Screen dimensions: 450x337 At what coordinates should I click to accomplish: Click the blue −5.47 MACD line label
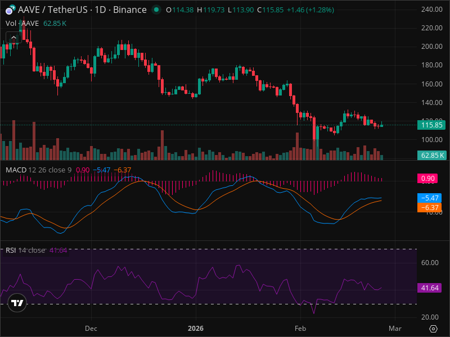point(429,198)
